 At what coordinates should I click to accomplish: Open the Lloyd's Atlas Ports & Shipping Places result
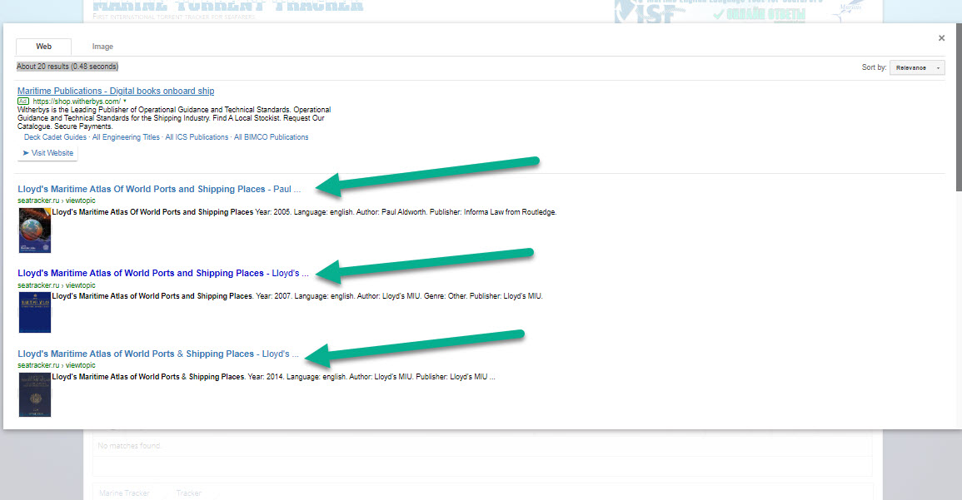click(157, 354)
